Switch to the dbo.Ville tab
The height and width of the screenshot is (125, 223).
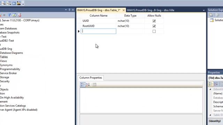pyautogui.click(x=151, y=10)
